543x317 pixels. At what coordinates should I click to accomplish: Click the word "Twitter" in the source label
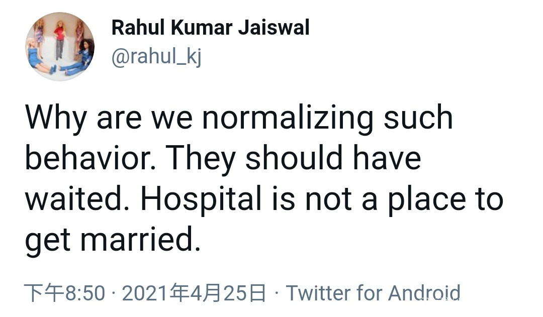click(318, 293)
